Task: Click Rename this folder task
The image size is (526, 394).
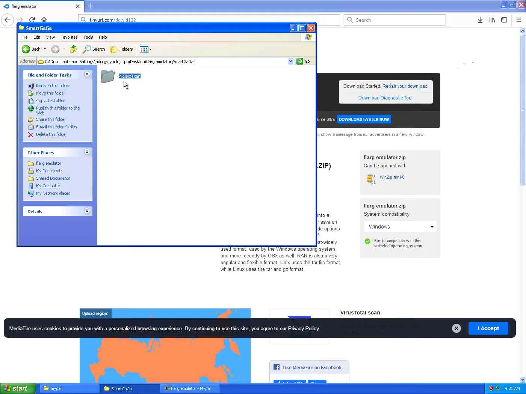Action: coord(53,86)
